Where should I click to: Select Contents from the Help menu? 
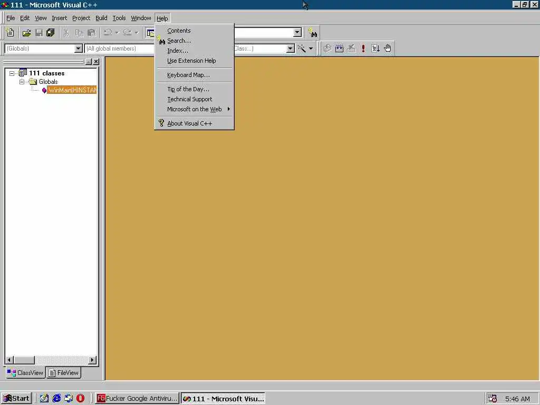(194, 31)
